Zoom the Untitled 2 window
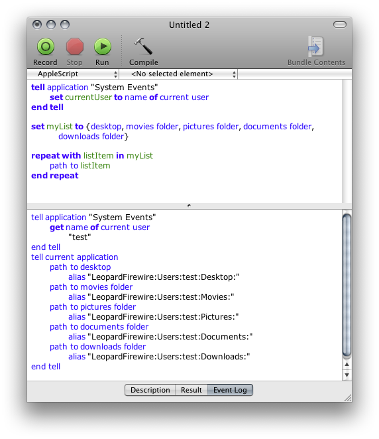Screen dimensions: 379x439 [65, 25]
